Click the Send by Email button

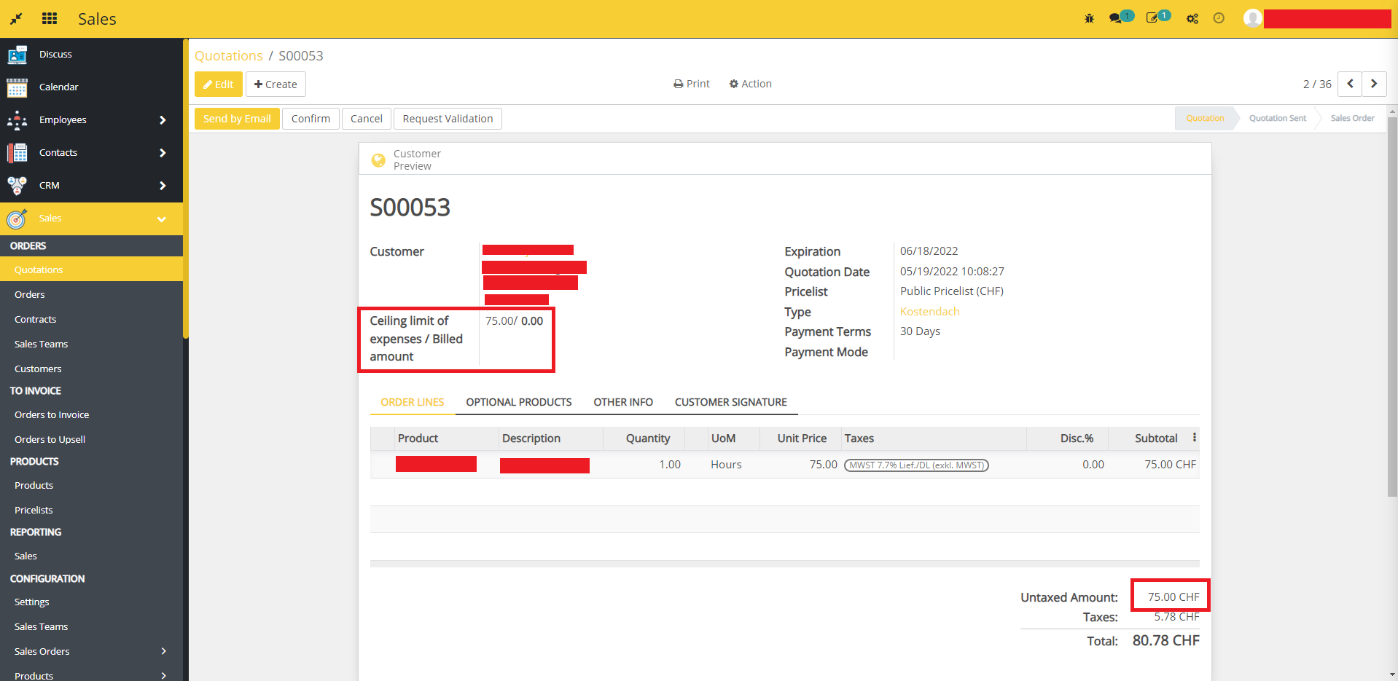[237, 119]
